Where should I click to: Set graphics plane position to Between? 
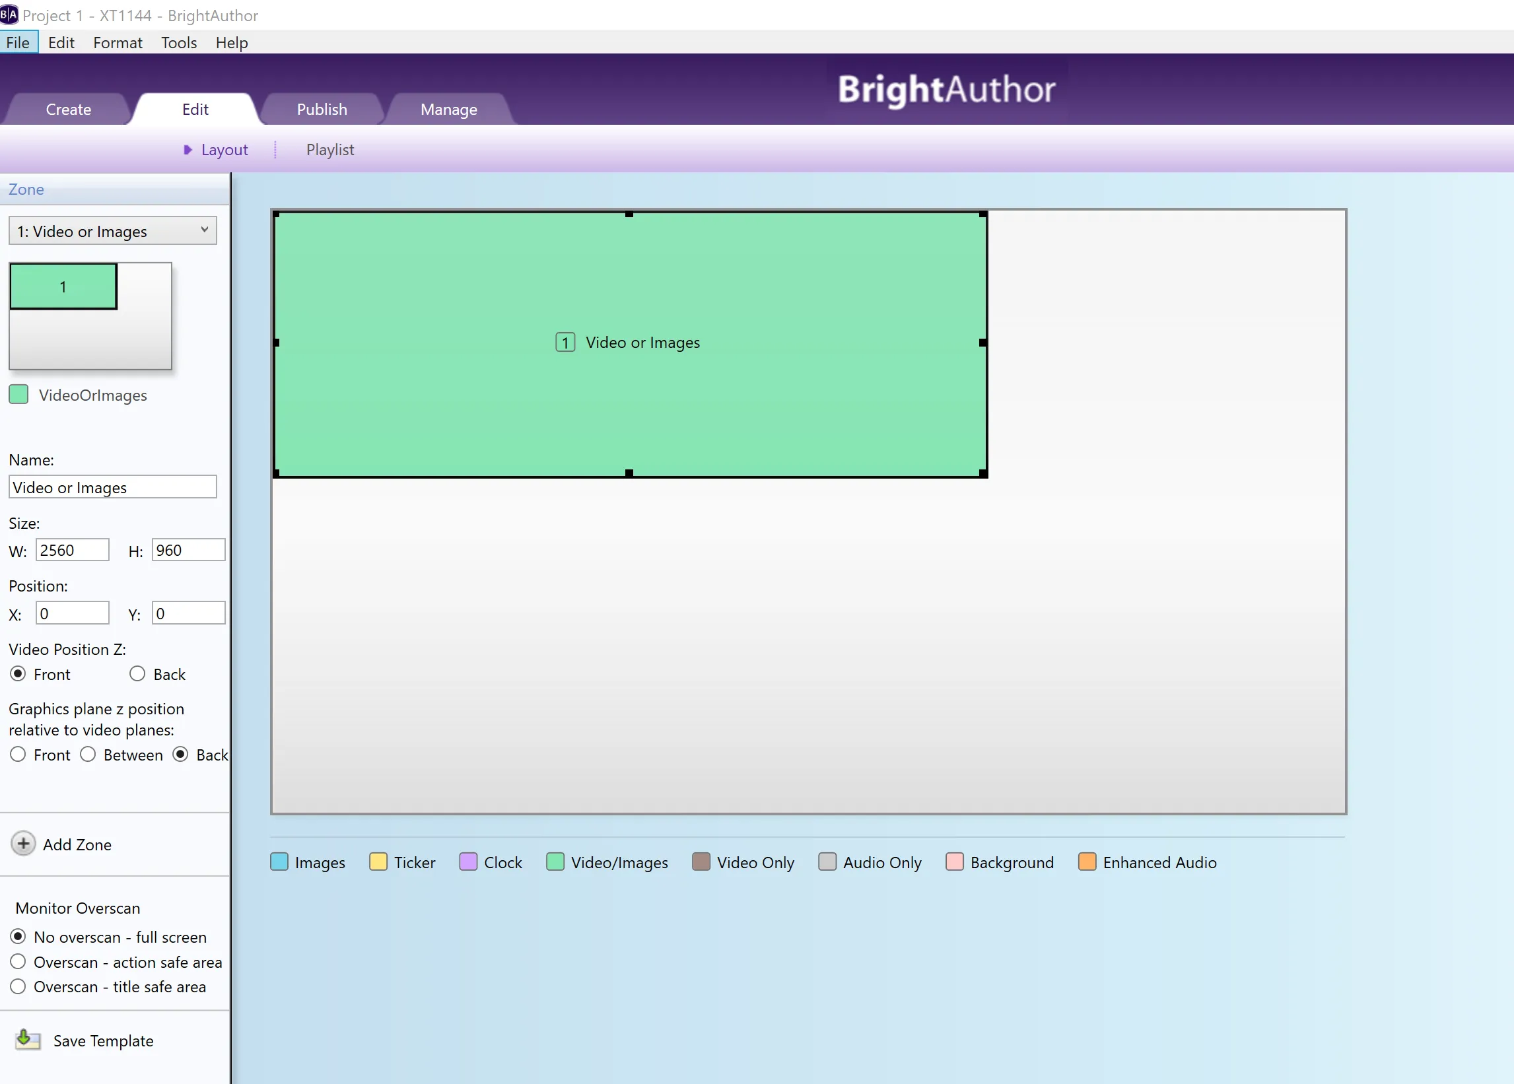88,755
